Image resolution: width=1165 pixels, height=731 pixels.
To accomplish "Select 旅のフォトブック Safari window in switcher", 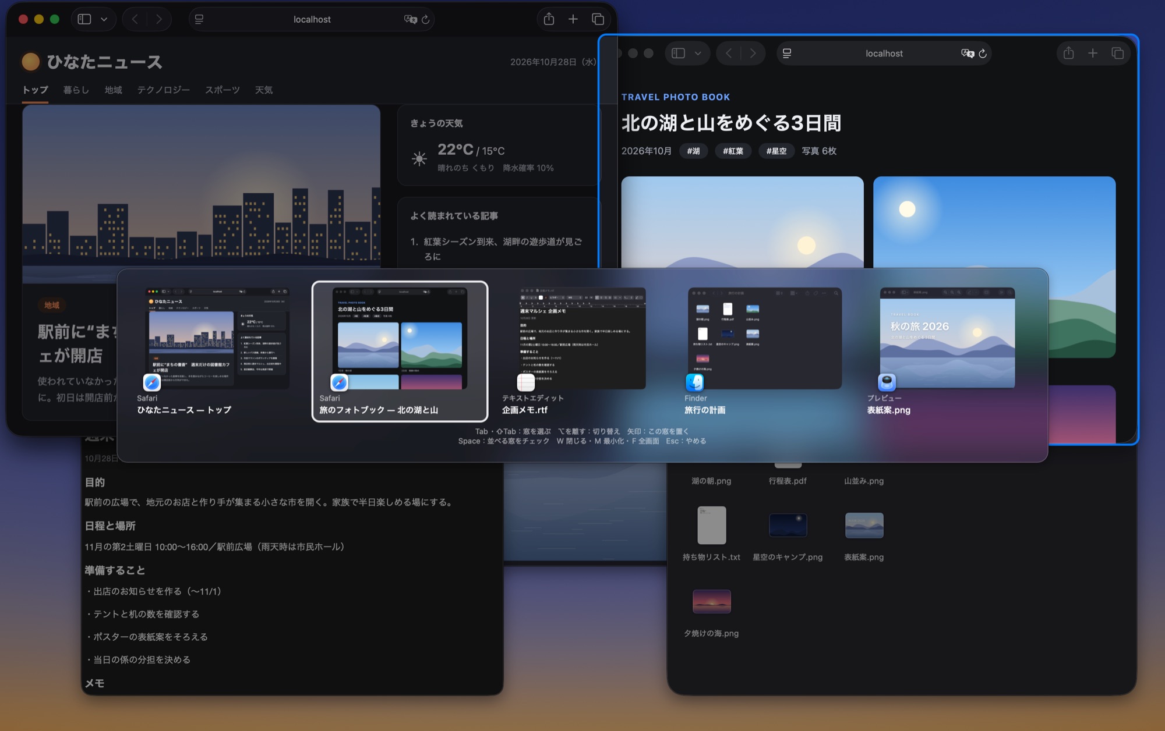I will pyautogui.click(x=400, y=351).
